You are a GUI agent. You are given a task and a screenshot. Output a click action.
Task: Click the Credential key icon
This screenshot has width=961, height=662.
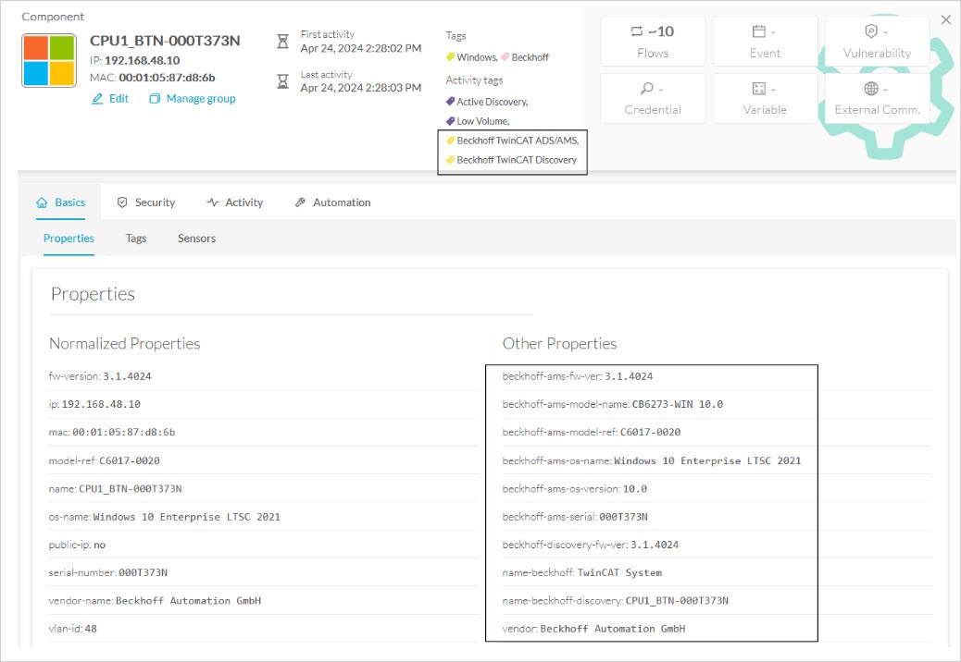click(x=646, y=89)
